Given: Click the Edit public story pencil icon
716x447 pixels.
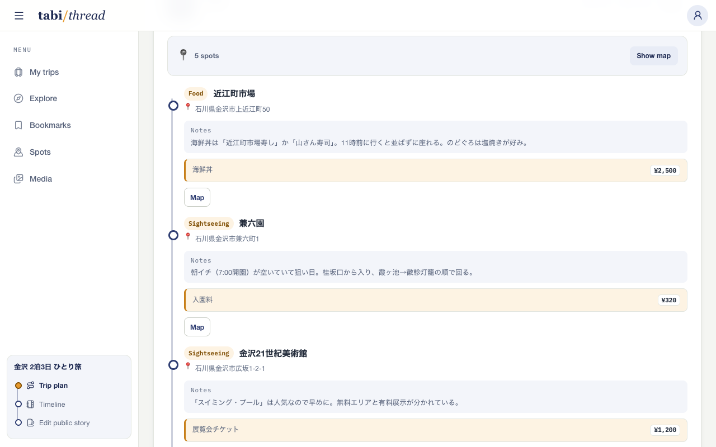Looking at the screenshot, I should pos(31,423).
